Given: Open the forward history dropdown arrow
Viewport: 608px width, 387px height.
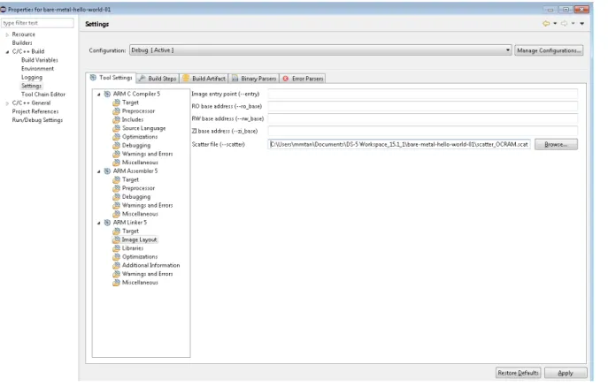Looking at the screenshot, I should [573, 24].
